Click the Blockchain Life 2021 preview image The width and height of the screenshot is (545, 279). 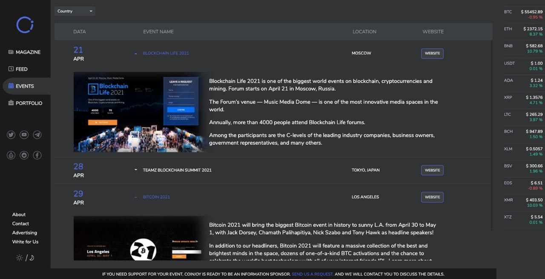pyautogui.click(x=140, y=112)
